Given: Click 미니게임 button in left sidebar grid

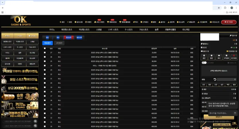Looking at the screenshot, I should click(32, 53).
